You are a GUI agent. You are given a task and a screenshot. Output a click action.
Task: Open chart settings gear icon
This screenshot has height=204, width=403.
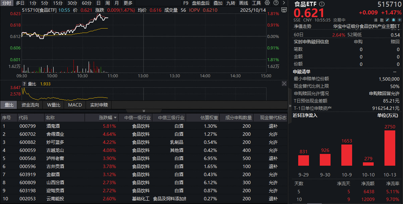pos(267,3)
